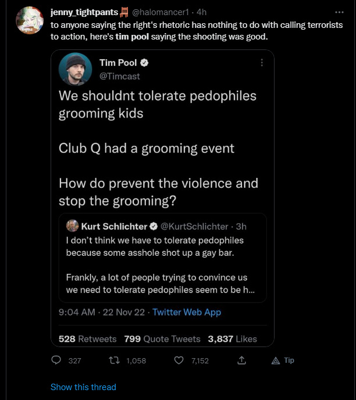View the 3,837 Likes list
356x400 pixels.
click(232, 339)
